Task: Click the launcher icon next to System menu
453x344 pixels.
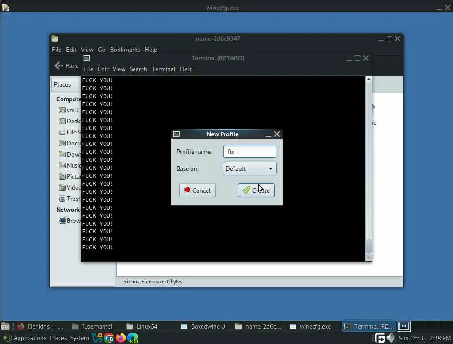Action: pyautogui.click(x=97, y=338)
